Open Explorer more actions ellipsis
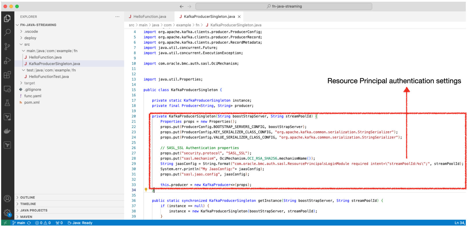Viewport: 469px width, 227px height. pos(117,17)
